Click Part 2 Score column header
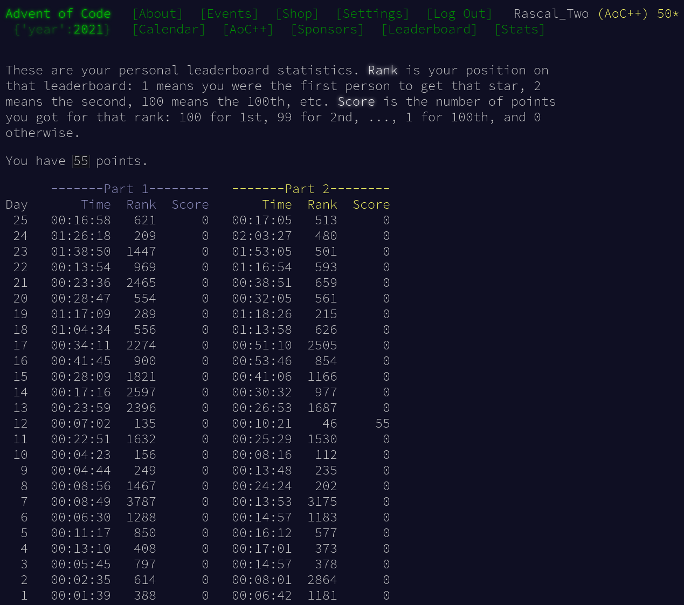This screenshot has height=605, width=684. [371, 204]
